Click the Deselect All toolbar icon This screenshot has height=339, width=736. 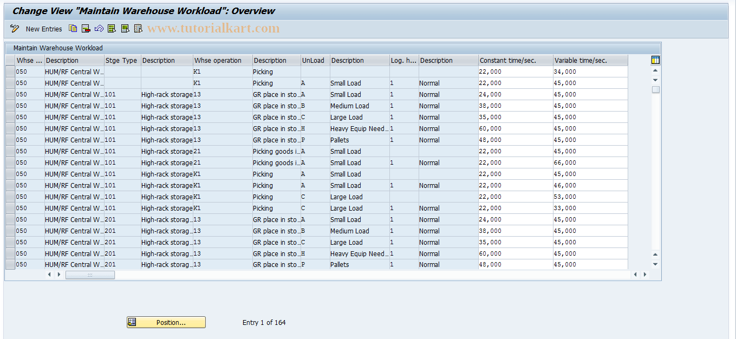point(138,28)
